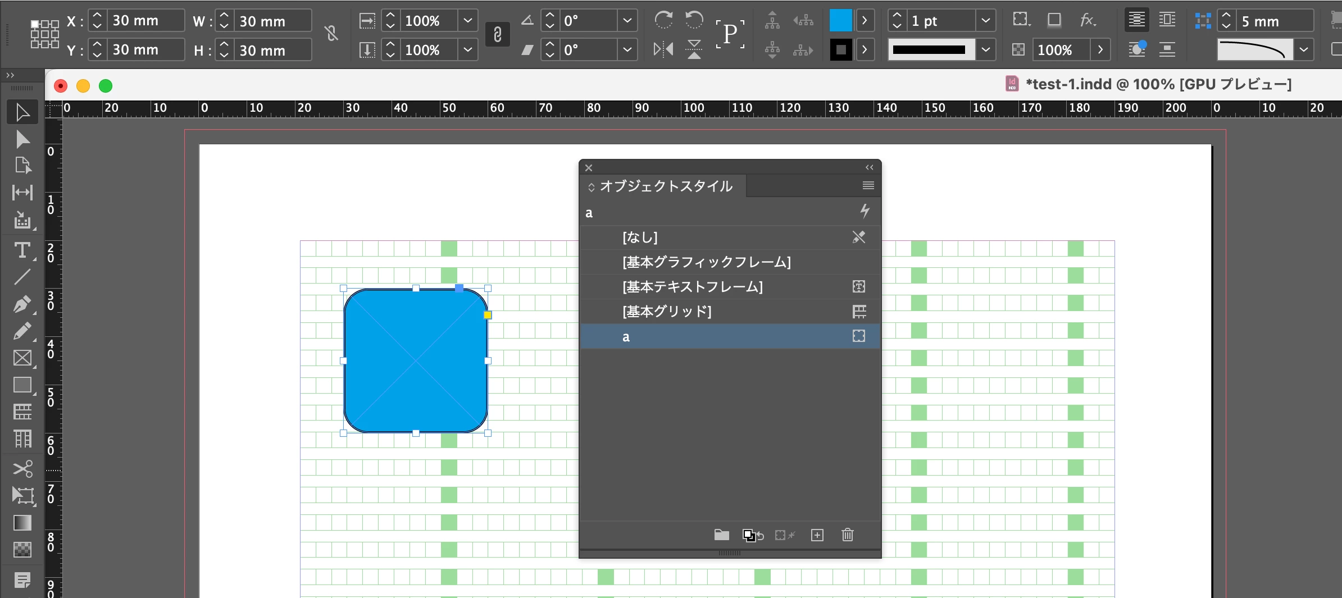
Task: Create a new style group folder
Action: click(x=722, y=535)
